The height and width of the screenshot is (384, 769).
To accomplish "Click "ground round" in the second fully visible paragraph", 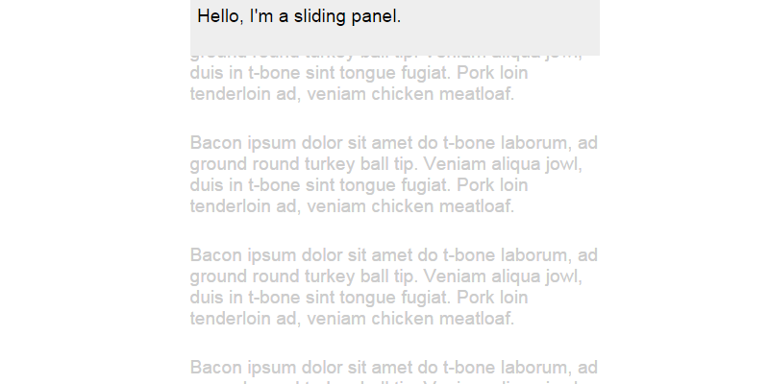I will point(237,276).
